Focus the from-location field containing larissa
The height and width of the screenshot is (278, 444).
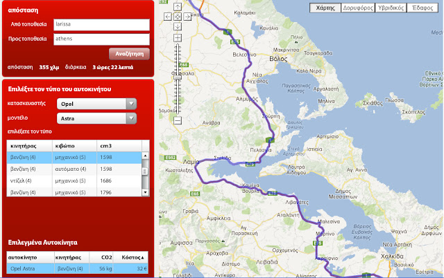pyautogui.click(x=101, y=25)
